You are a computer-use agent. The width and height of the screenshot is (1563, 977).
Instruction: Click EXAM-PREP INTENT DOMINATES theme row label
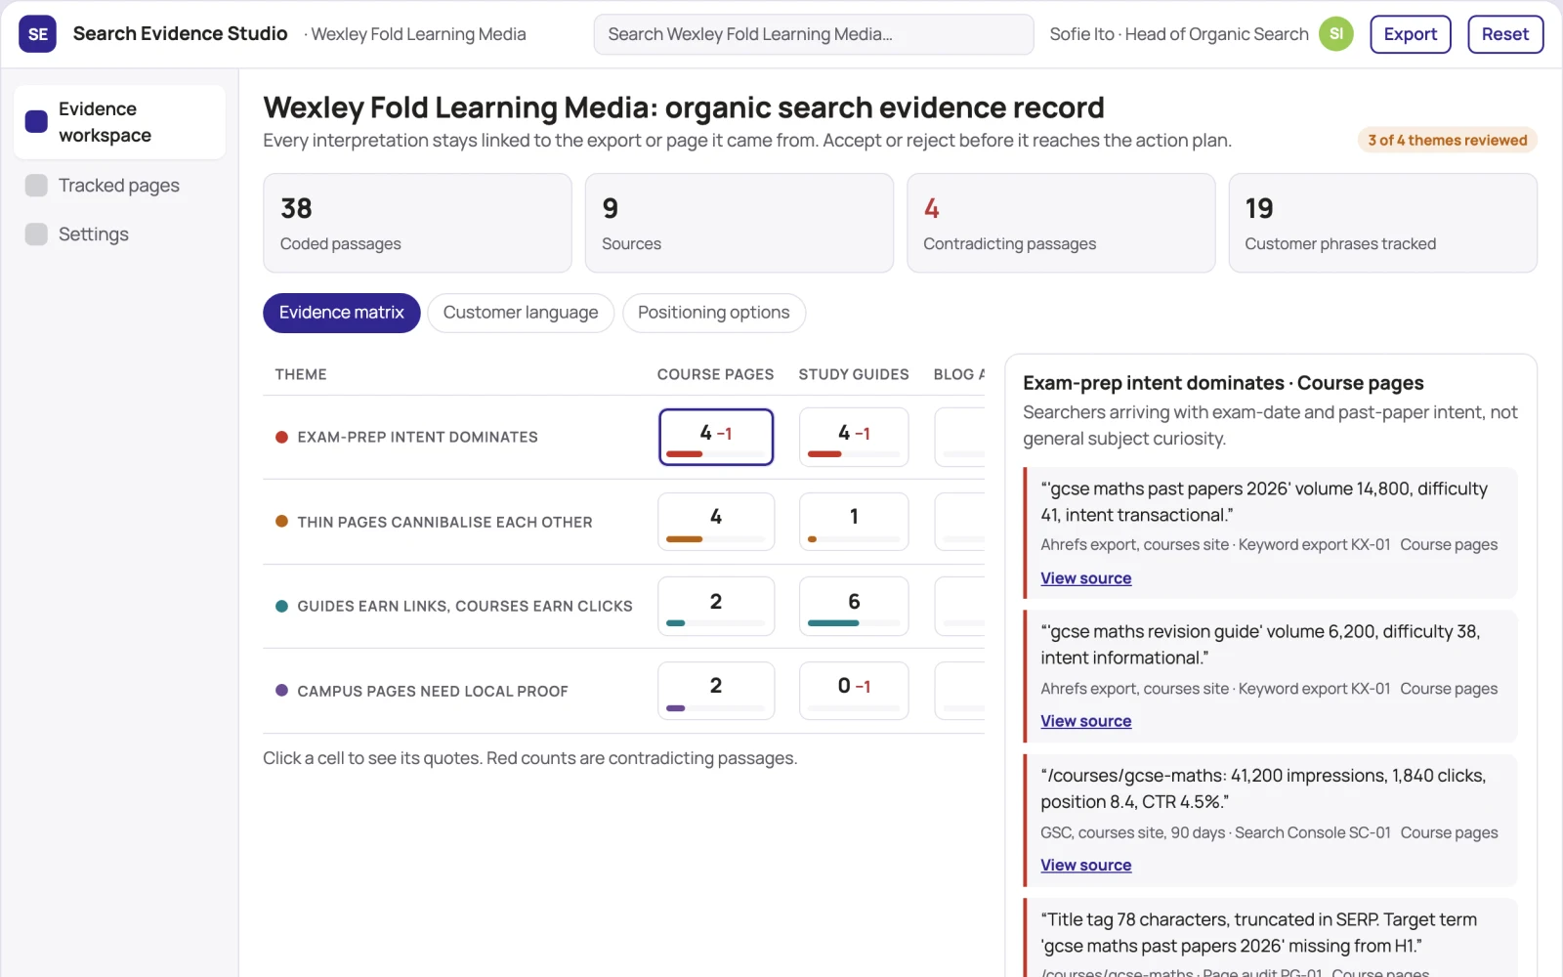417,437
